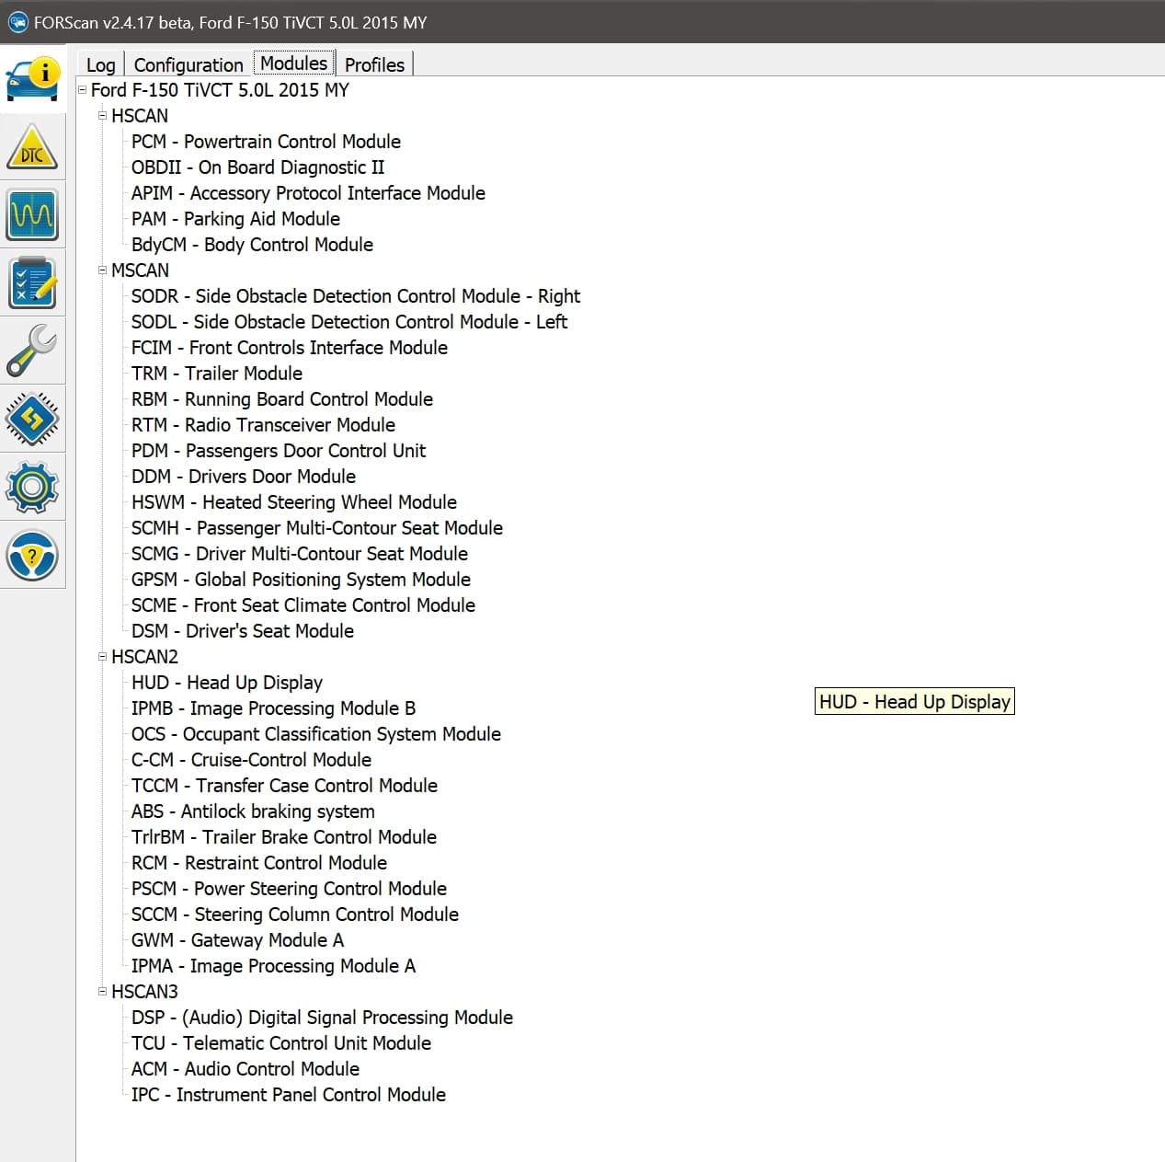Select RBM - Running Board Control Module

[282, 399]
